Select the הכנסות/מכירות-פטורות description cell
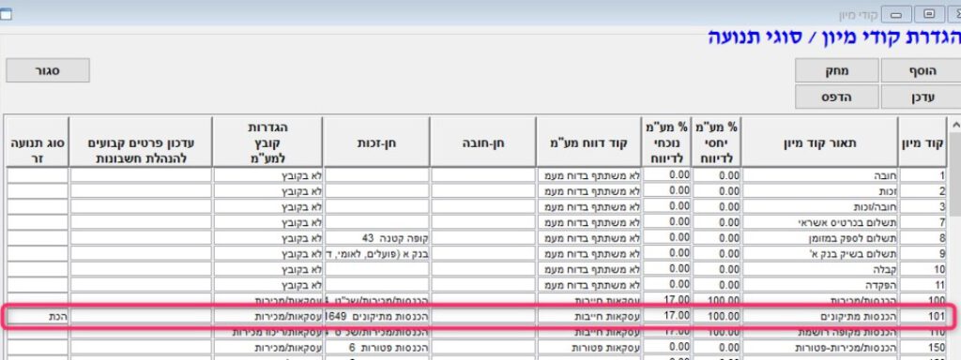Image resolution: width=961 pixels, height=360 pixels. coord(819,348)
